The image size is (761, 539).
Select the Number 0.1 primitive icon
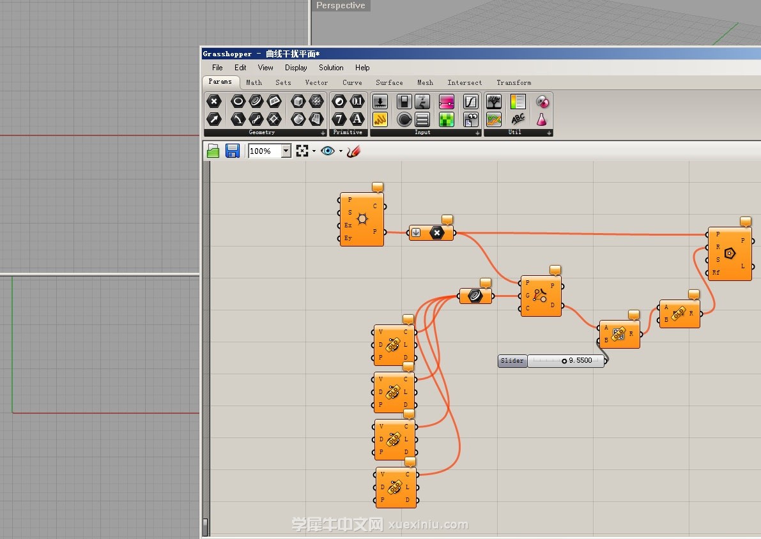click(357, 102)
